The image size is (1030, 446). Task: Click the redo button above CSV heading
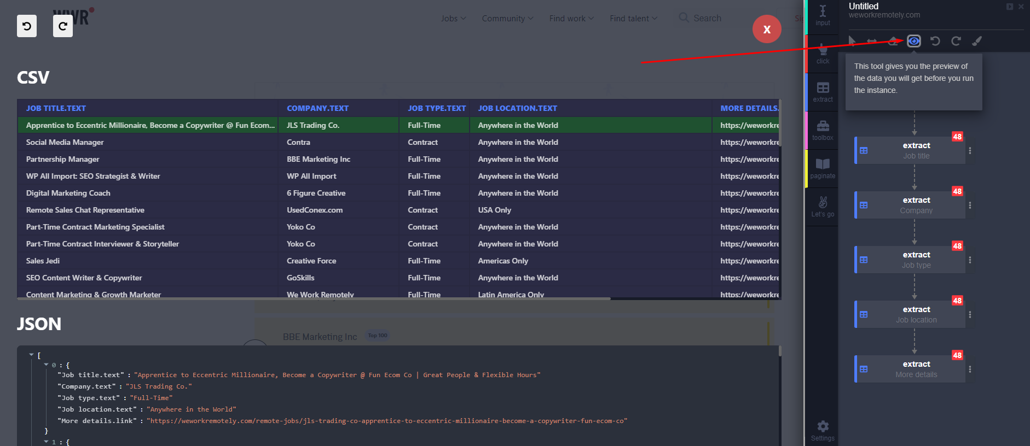pos(63,26)
